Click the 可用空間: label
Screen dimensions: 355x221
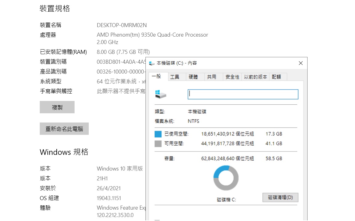pos(174,144)
